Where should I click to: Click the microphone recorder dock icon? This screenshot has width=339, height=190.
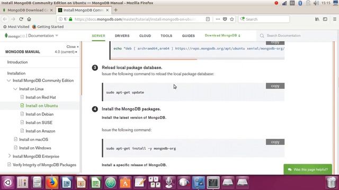169,183
